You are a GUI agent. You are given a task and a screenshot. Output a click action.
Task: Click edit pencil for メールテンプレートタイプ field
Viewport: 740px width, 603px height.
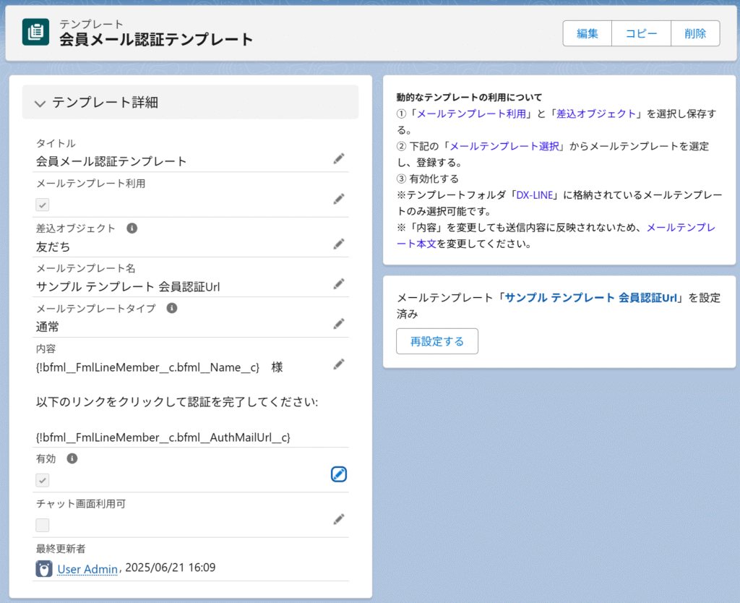click(x=339, y=323)
